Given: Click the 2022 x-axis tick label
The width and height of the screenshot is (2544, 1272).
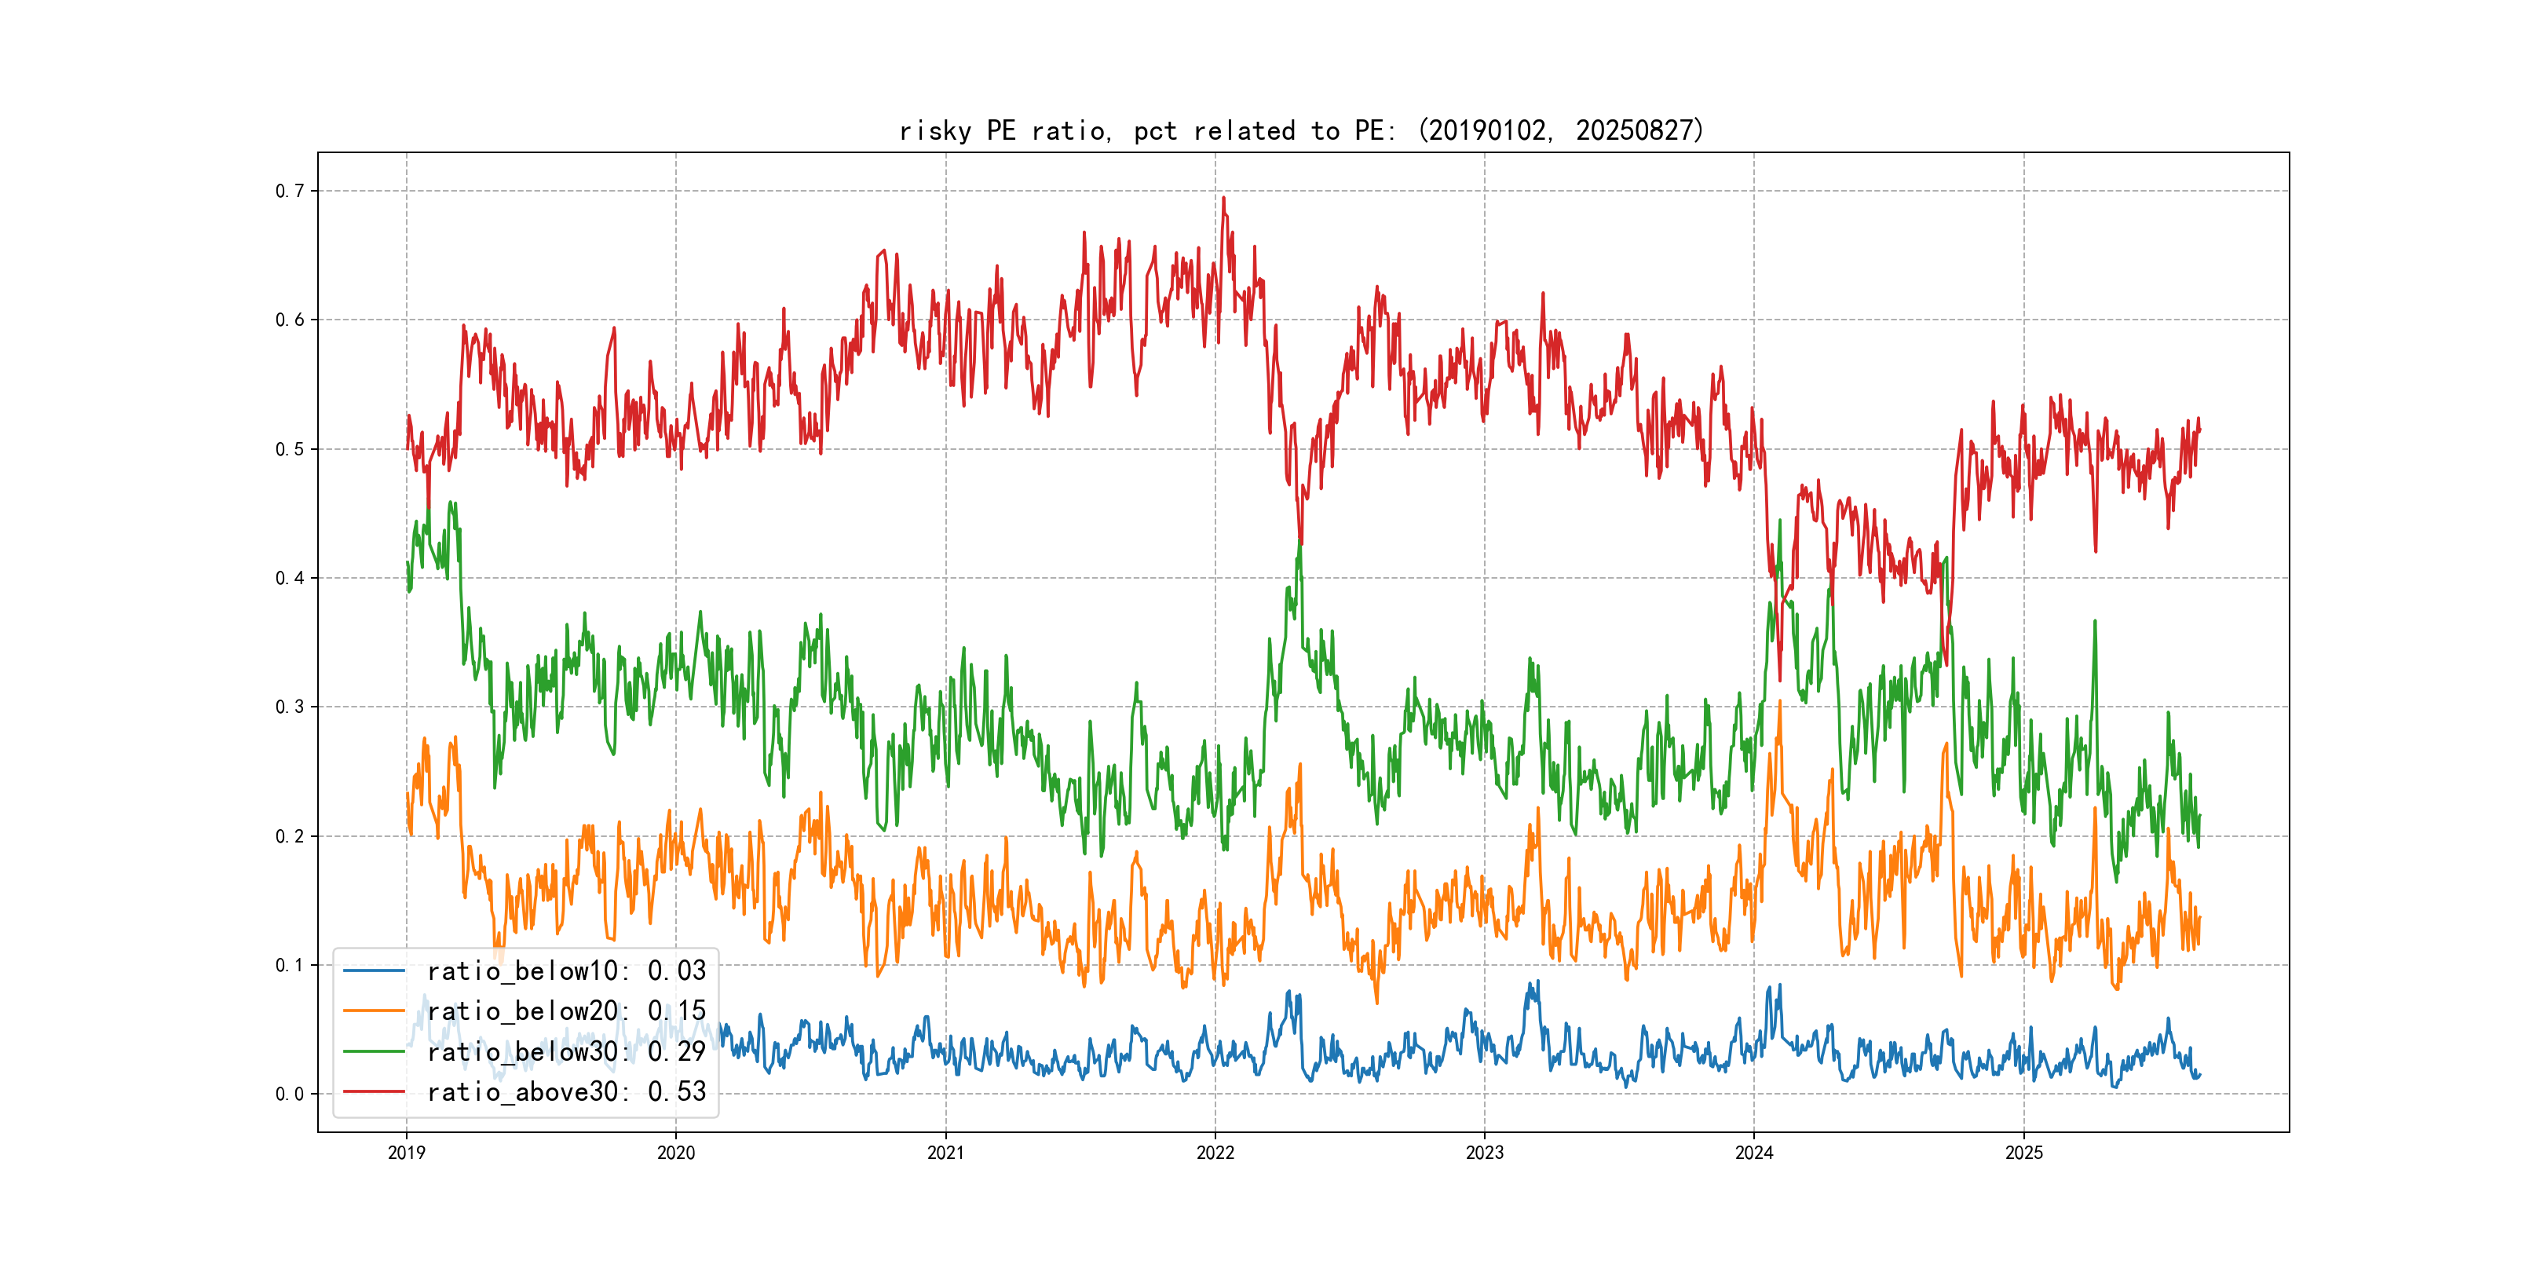Looking at the screenshot, I should coord(1215,1153).
